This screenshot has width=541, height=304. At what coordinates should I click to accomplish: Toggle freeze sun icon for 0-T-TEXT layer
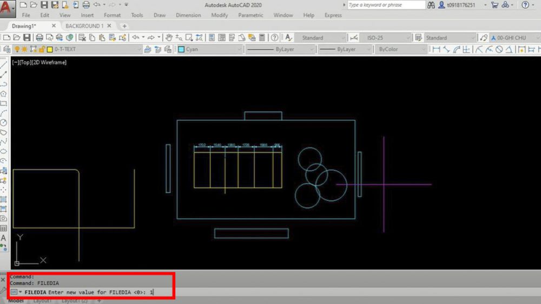[24, 49]
